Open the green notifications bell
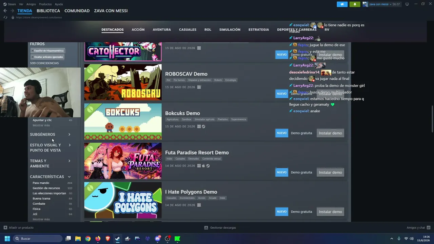 (355, 4)
